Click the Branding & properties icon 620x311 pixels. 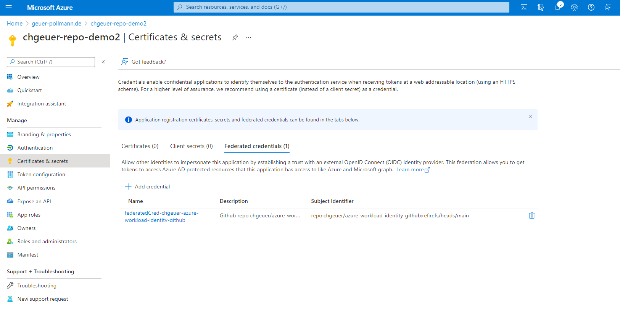click(x=10, y=134)
